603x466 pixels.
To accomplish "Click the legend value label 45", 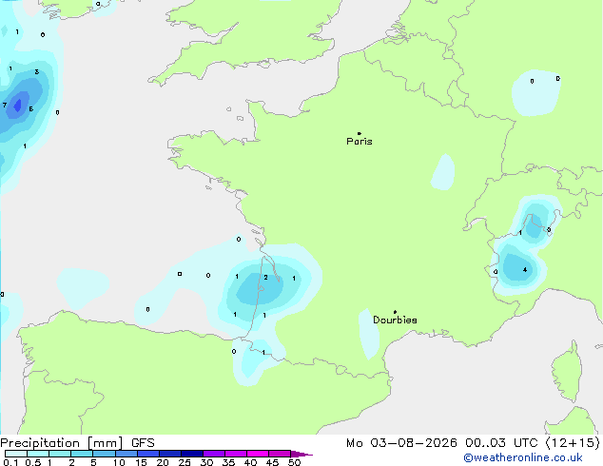I will 272,462.
